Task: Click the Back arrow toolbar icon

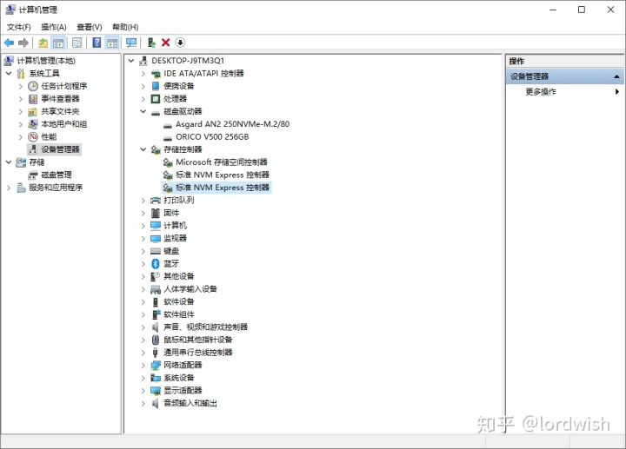Action: pyautogui.click(x=9, y=43)
